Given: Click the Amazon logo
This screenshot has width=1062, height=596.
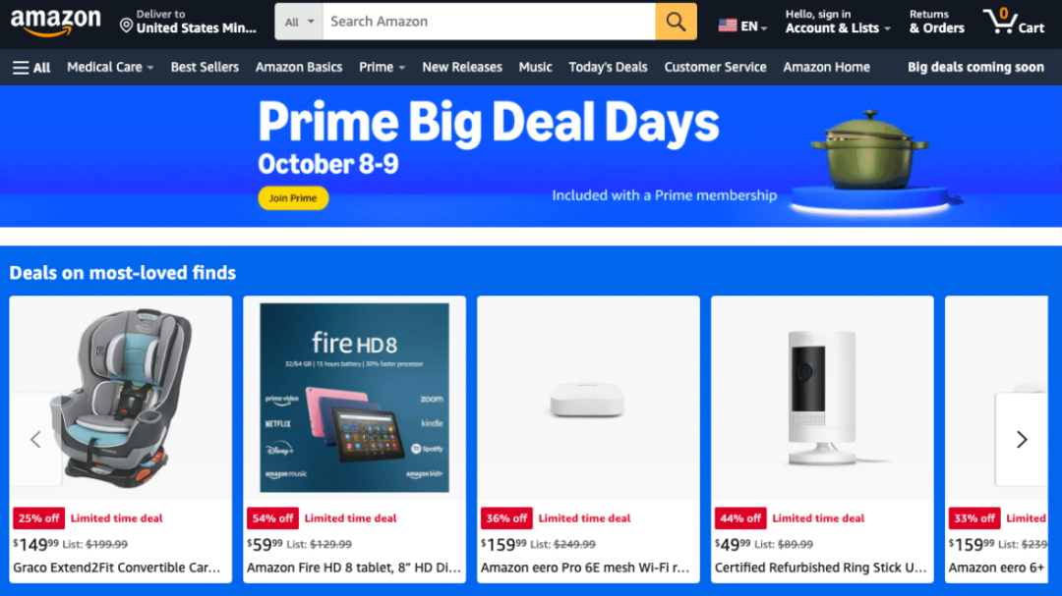Looking at the screenshot, I should click(x=55, y=22).
